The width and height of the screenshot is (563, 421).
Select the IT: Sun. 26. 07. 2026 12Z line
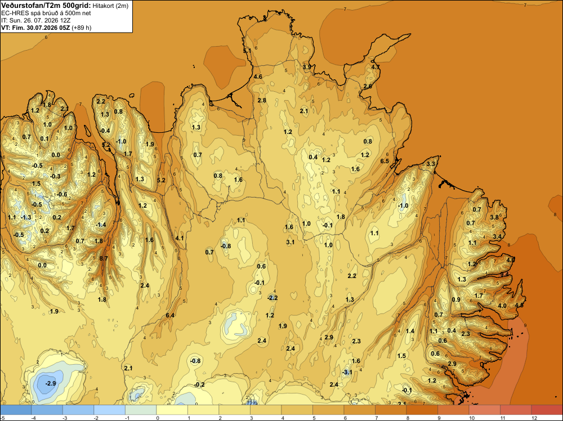(x=36, y=20)
